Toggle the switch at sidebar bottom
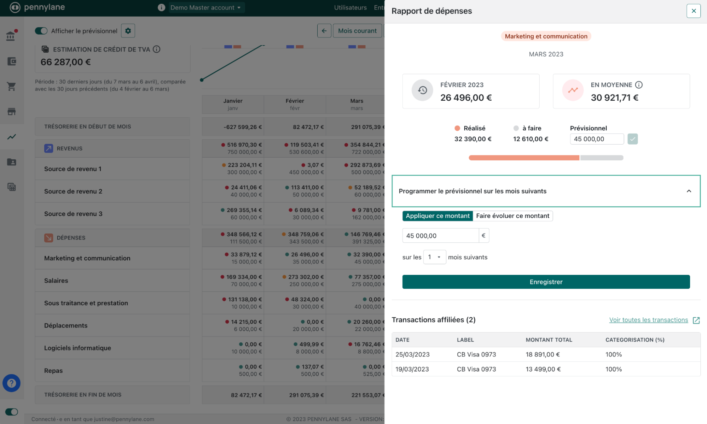The width and height of the screenshot is (707, 424). coord(12,412)
